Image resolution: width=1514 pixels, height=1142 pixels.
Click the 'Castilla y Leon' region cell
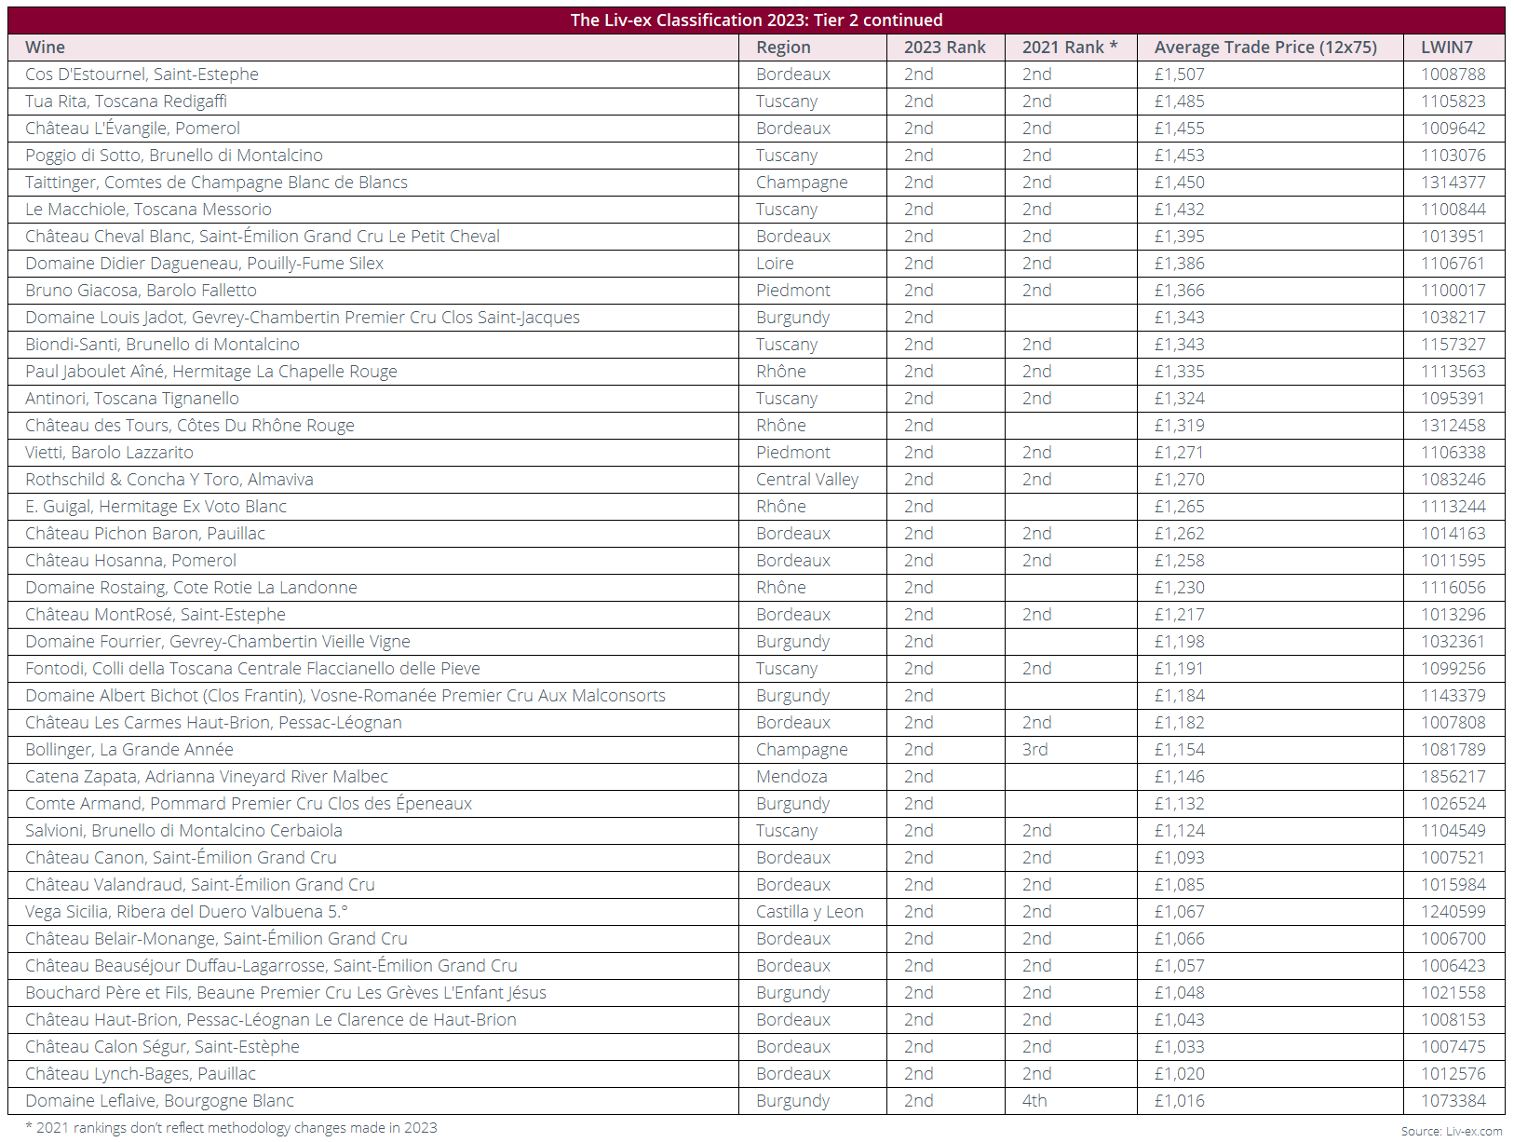click(810, 912)
